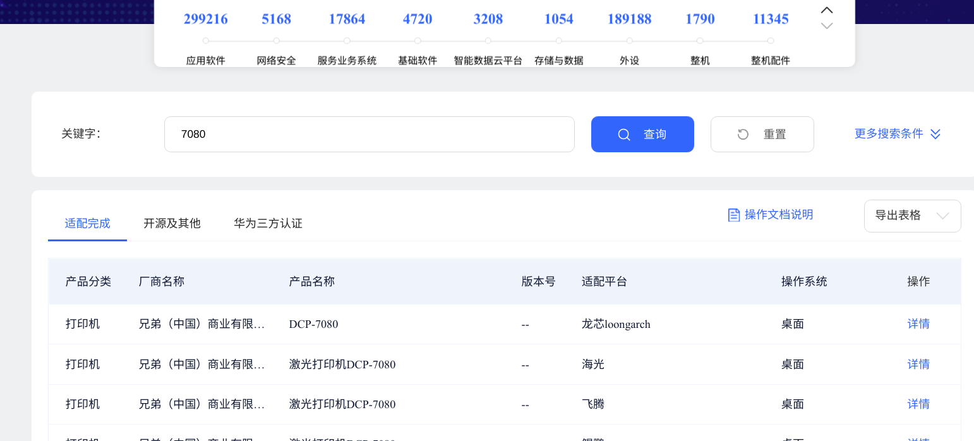Click the 5168 count number
Screen dimensions: 974x441
point(277,19)
